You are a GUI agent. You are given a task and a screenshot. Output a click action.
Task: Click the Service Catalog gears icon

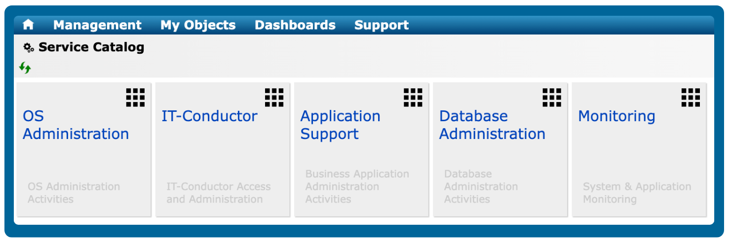[29, 48]
